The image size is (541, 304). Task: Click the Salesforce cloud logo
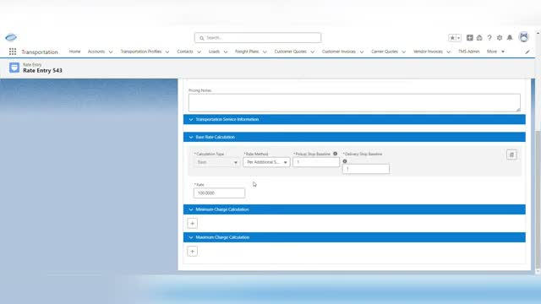coord(11,37)
